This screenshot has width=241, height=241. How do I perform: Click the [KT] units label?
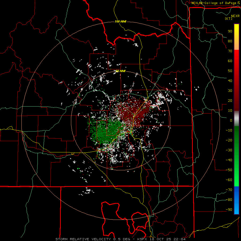(229, 18)
